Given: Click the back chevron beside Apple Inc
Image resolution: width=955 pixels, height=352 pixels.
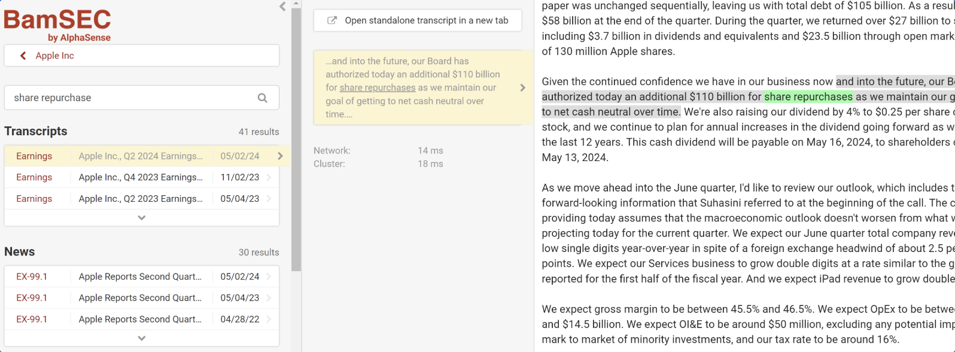Looking at the screenshot, I should click(23, 55).
